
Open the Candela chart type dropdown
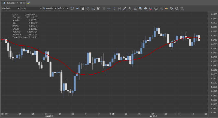click(49, 8)
